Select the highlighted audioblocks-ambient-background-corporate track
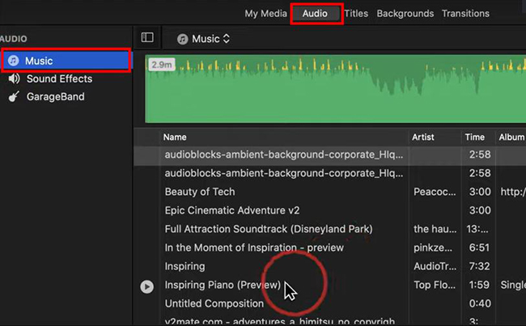The width and height of the screenshot is (526, 326). click(329, 155)
